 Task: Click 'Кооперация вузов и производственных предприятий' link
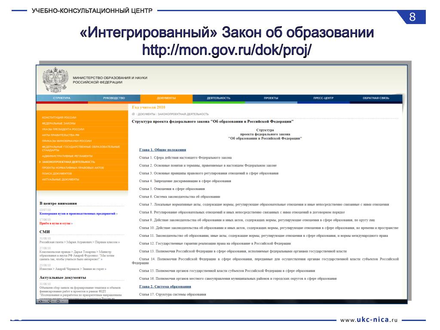pos(78,214)
